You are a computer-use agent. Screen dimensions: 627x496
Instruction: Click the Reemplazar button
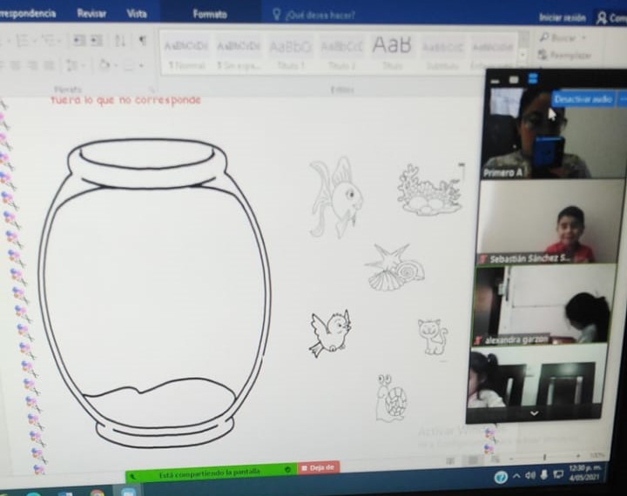[x=565, y=55]
